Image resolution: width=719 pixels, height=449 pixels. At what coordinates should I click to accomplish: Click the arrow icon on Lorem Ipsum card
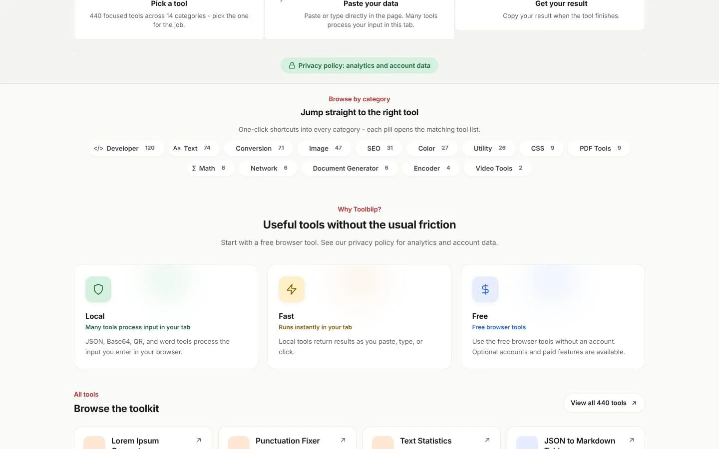(x=199, y=440)
